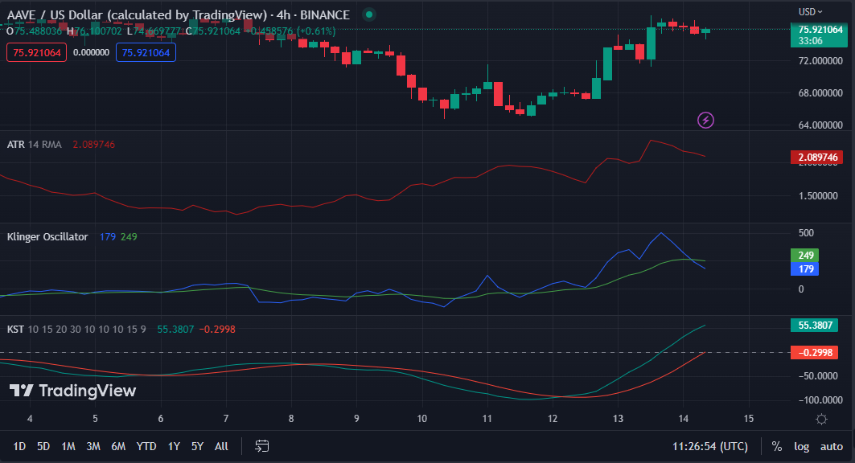Select the 1M time range
The width and height of the screenshot is (855, 463).
coord(68,446)
